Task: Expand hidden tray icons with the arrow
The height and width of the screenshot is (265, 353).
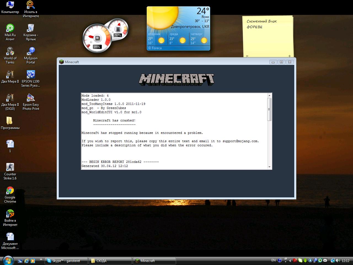Action: click(290, 261)
